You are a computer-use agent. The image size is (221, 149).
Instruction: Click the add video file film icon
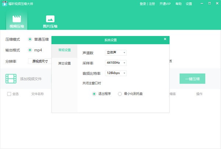(11, 78)
